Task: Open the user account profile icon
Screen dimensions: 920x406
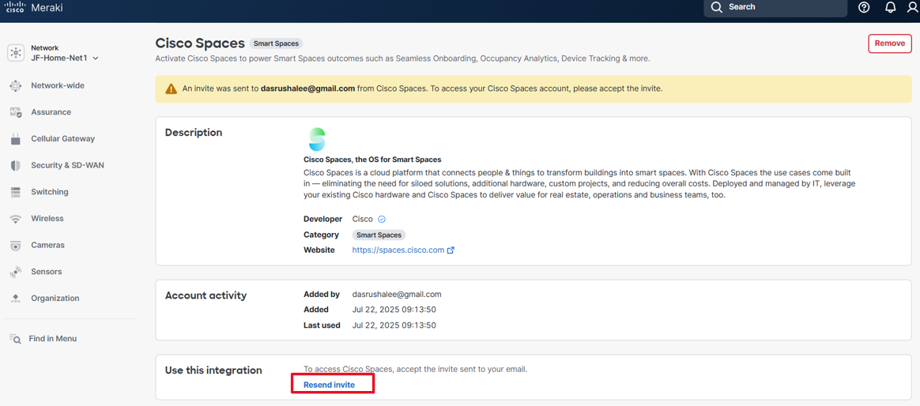Action: click(913, 7)
